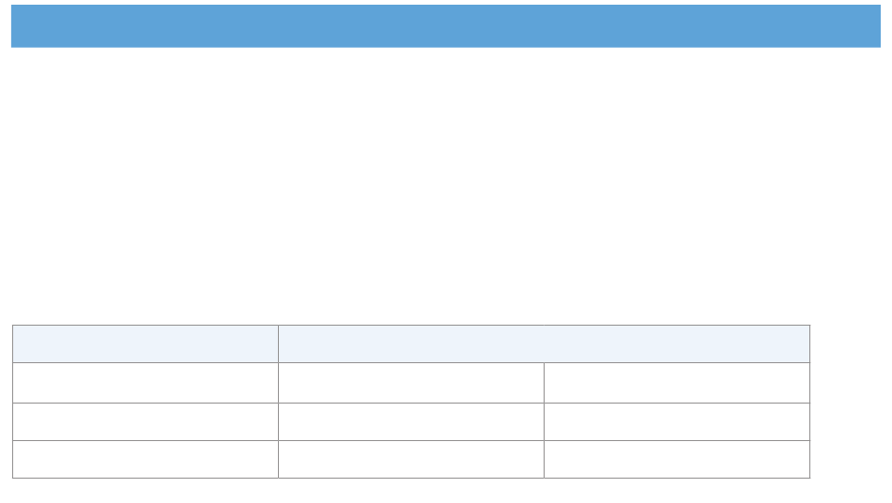
Task: Select second-row cell in the first column
Action: click(146, 421)
